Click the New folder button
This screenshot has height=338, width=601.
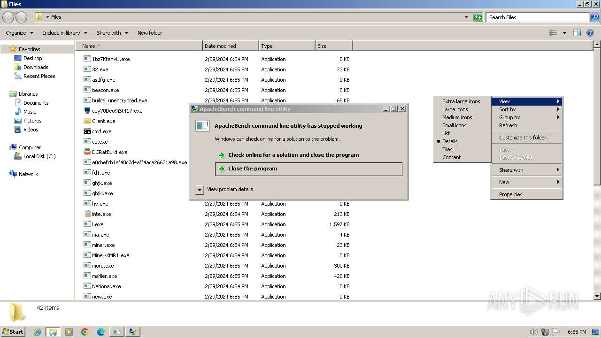click(x=150, y=33)
